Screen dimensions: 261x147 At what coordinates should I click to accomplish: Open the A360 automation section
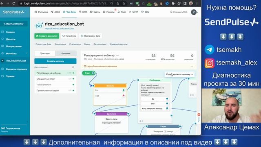pos(55,12)
